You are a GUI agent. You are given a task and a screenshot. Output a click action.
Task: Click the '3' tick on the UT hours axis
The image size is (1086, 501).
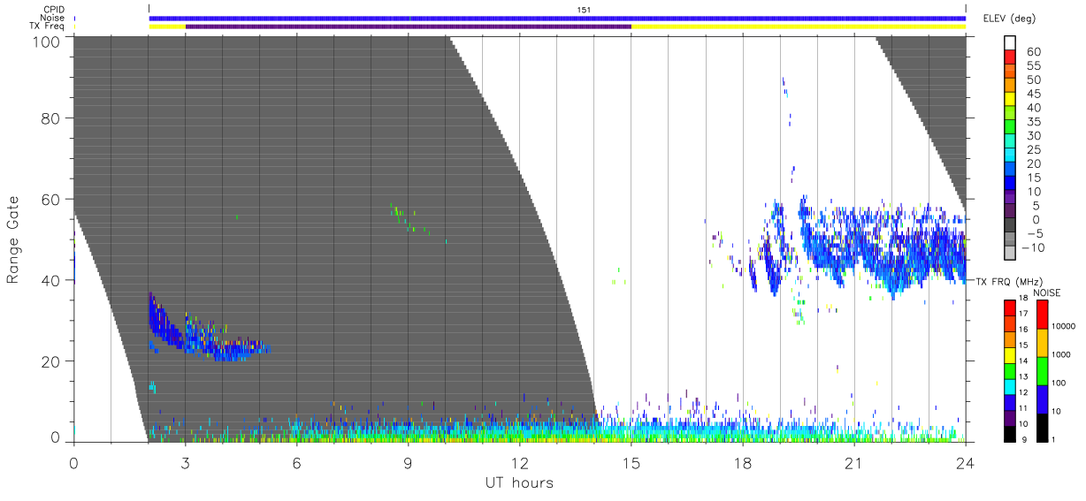click(x=185, y=462)
